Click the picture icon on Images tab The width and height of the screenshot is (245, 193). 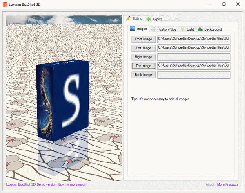click(132, 29)
